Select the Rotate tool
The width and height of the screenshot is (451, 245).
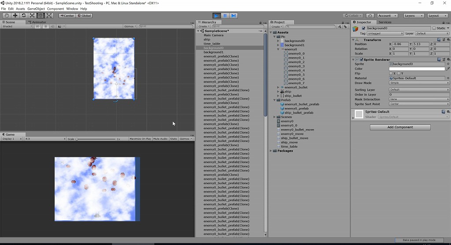click(x=24, y=15)
